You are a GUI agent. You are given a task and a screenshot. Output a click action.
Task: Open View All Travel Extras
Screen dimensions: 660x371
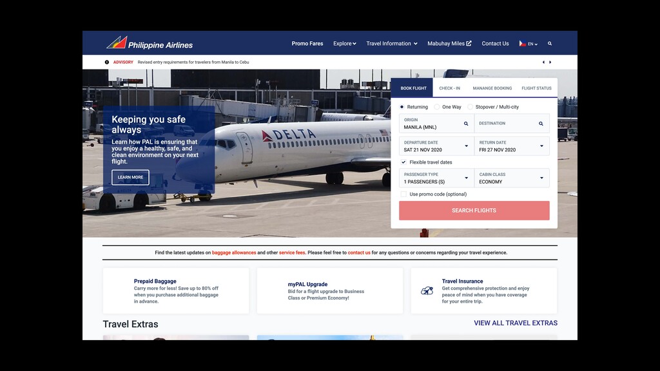click(516, 323)
